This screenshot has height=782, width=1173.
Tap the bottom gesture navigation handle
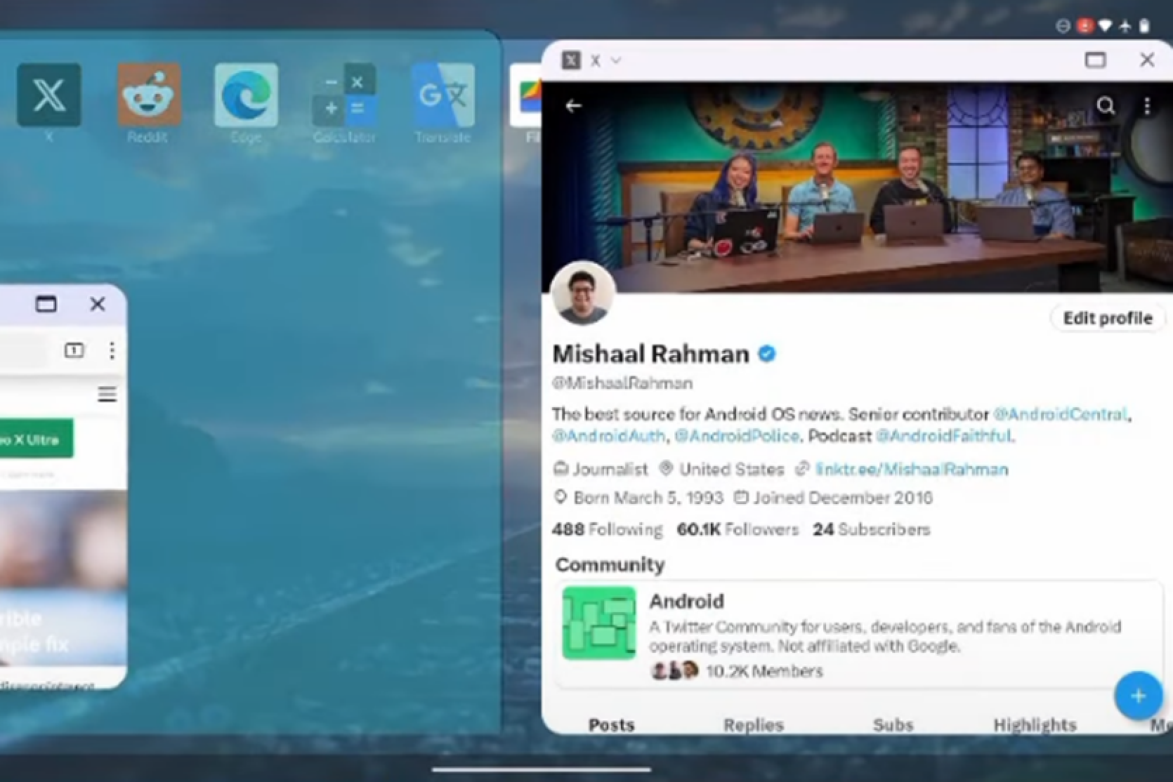click(x=541, y=769)
